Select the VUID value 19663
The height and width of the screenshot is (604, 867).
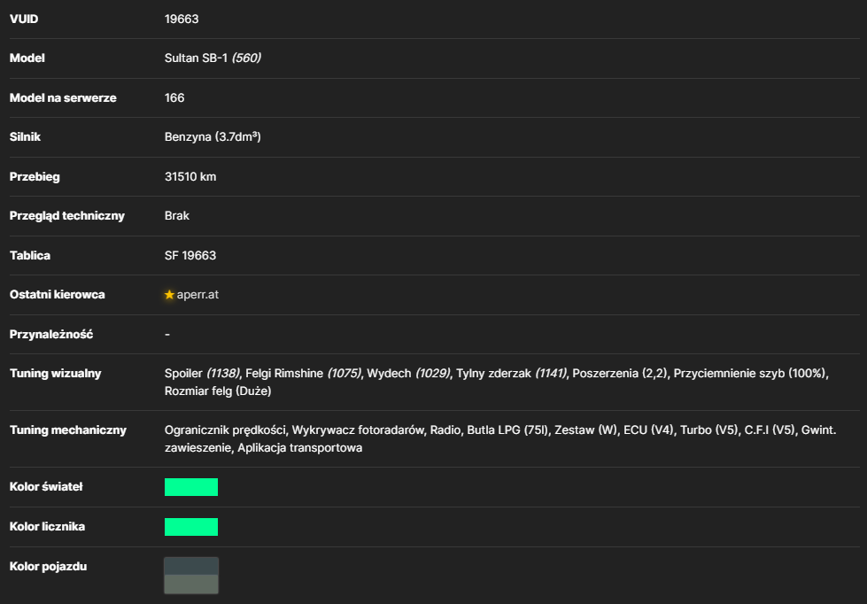pos(182,19)
